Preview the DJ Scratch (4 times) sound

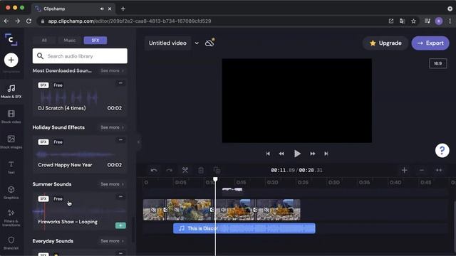point(80,98)
